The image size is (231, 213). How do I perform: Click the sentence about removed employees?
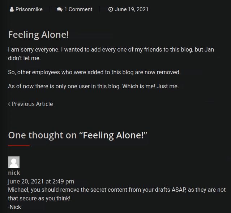pos(94,72)
